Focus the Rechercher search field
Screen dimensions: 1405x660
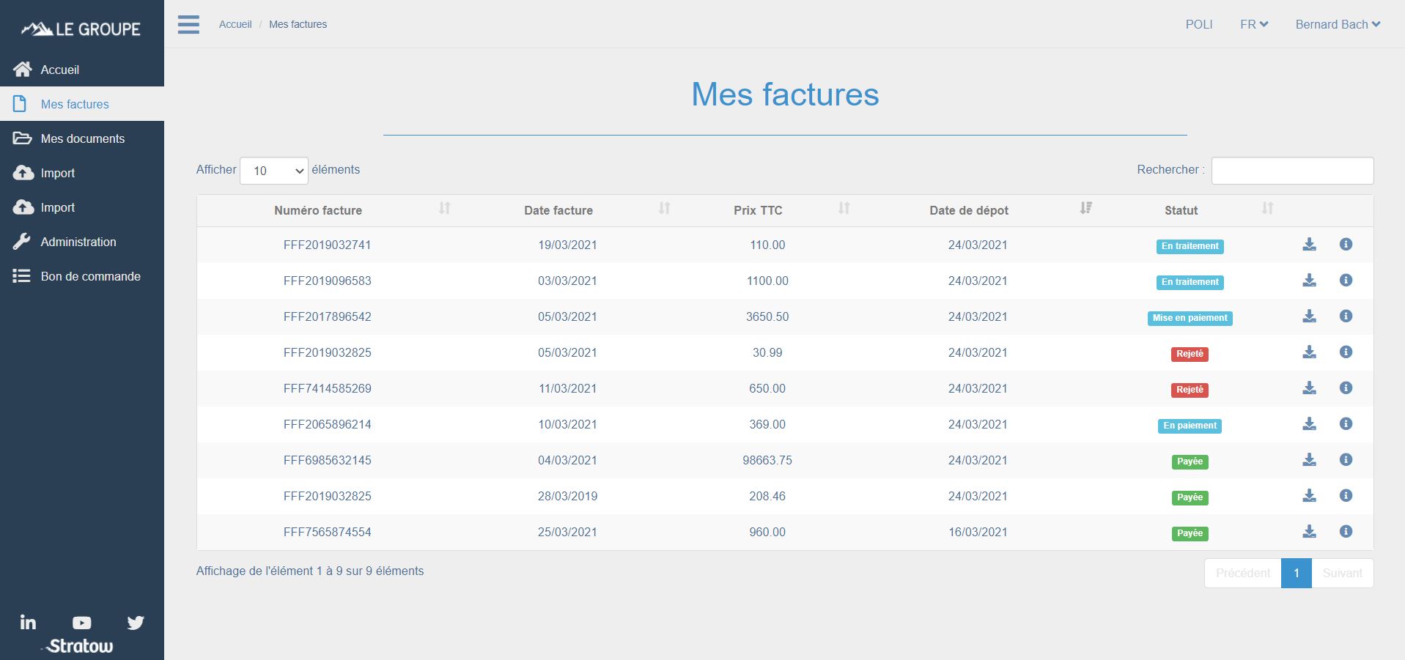click(1292, 171)
